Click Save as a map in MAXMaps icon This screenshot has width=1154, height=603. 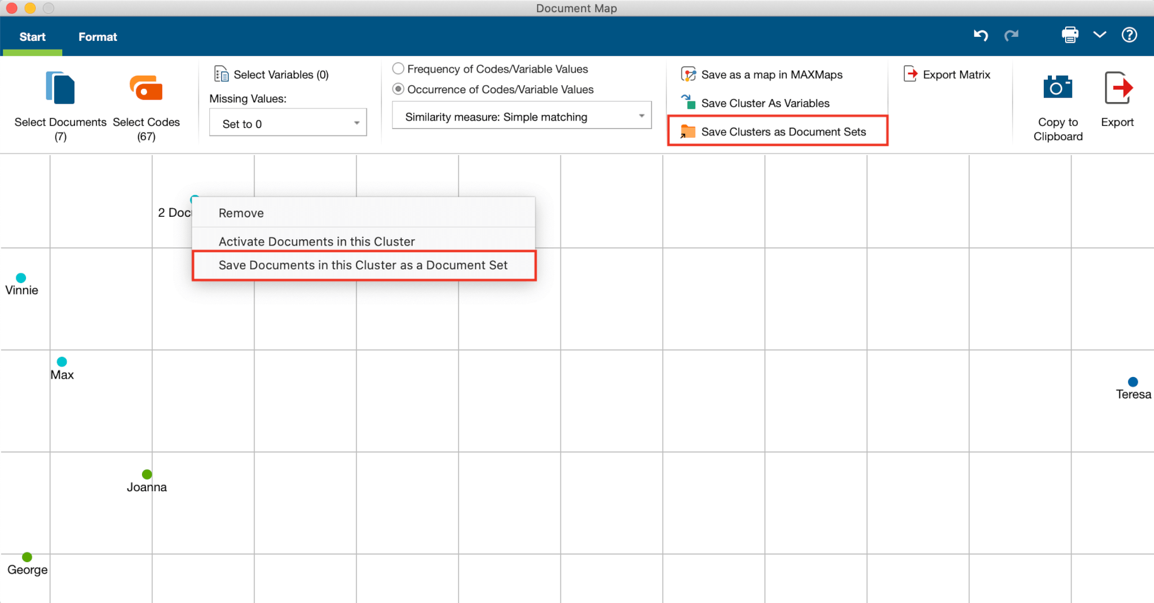[x=688, y=74]
